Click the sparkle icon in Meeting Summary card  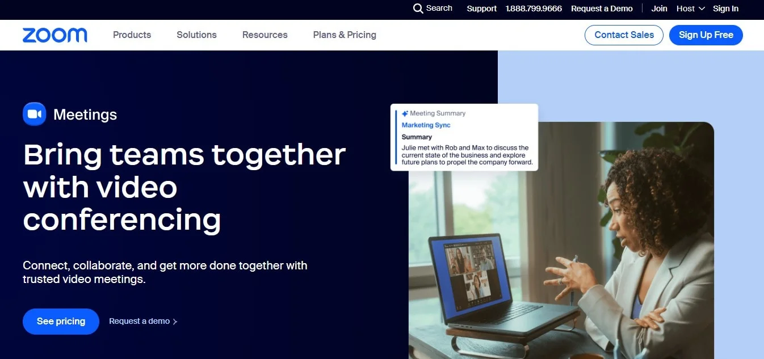point(405,113)
